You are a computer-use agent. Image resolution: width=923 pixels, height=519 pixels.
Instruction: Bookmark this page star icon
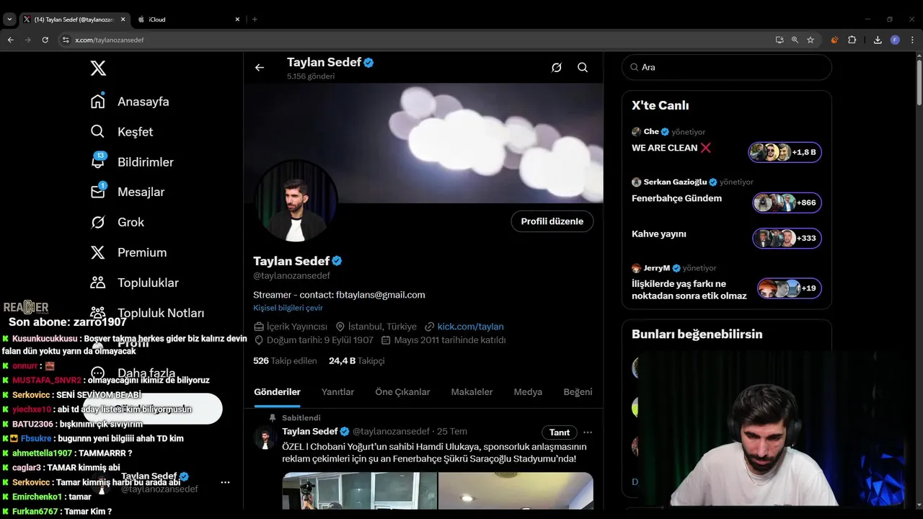tap(811, 40)
